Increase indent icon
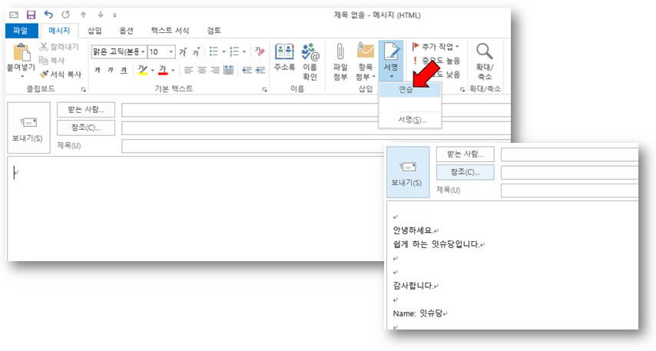 (x=260, y=71)
